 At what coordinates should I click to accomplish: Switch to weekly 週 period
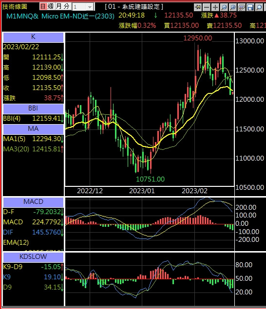pos(51,6)
